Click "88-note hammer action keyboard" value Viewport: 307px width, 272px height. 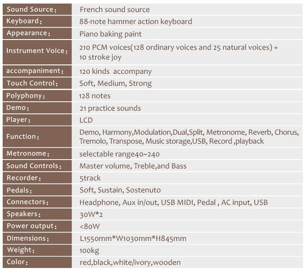point(136,21)
